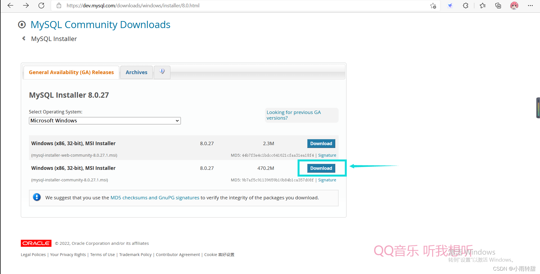This screenshot has width=540, height=274.
Task: Select the MD5 hash 44b7f3e4c1bdcc641621cfaa31ea18f4
Action: point(278,155)
